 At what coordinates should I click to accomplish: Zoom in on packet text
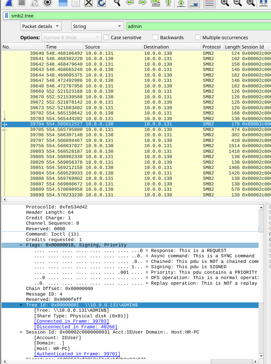click(x=224, y=3)
